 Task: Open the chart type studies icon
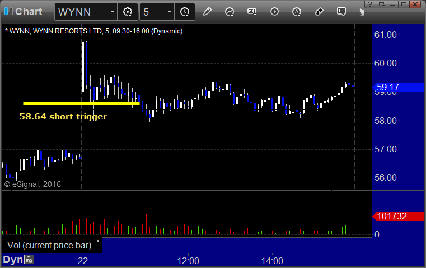230,12
